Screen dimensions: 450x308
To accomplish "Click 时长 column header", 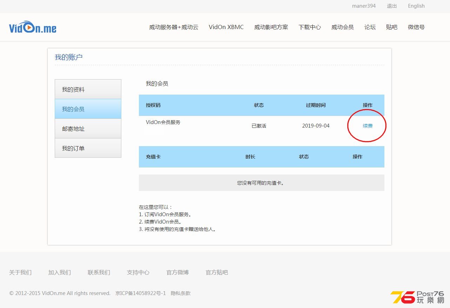I will pos(250,157).
